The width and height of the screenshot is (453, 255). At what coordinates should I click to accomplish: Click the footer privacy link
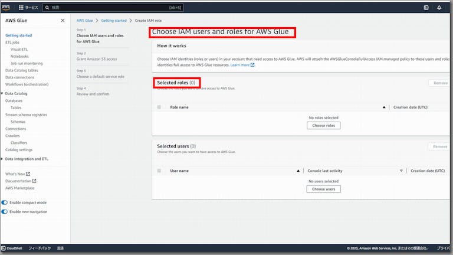[x=444, y=248]
